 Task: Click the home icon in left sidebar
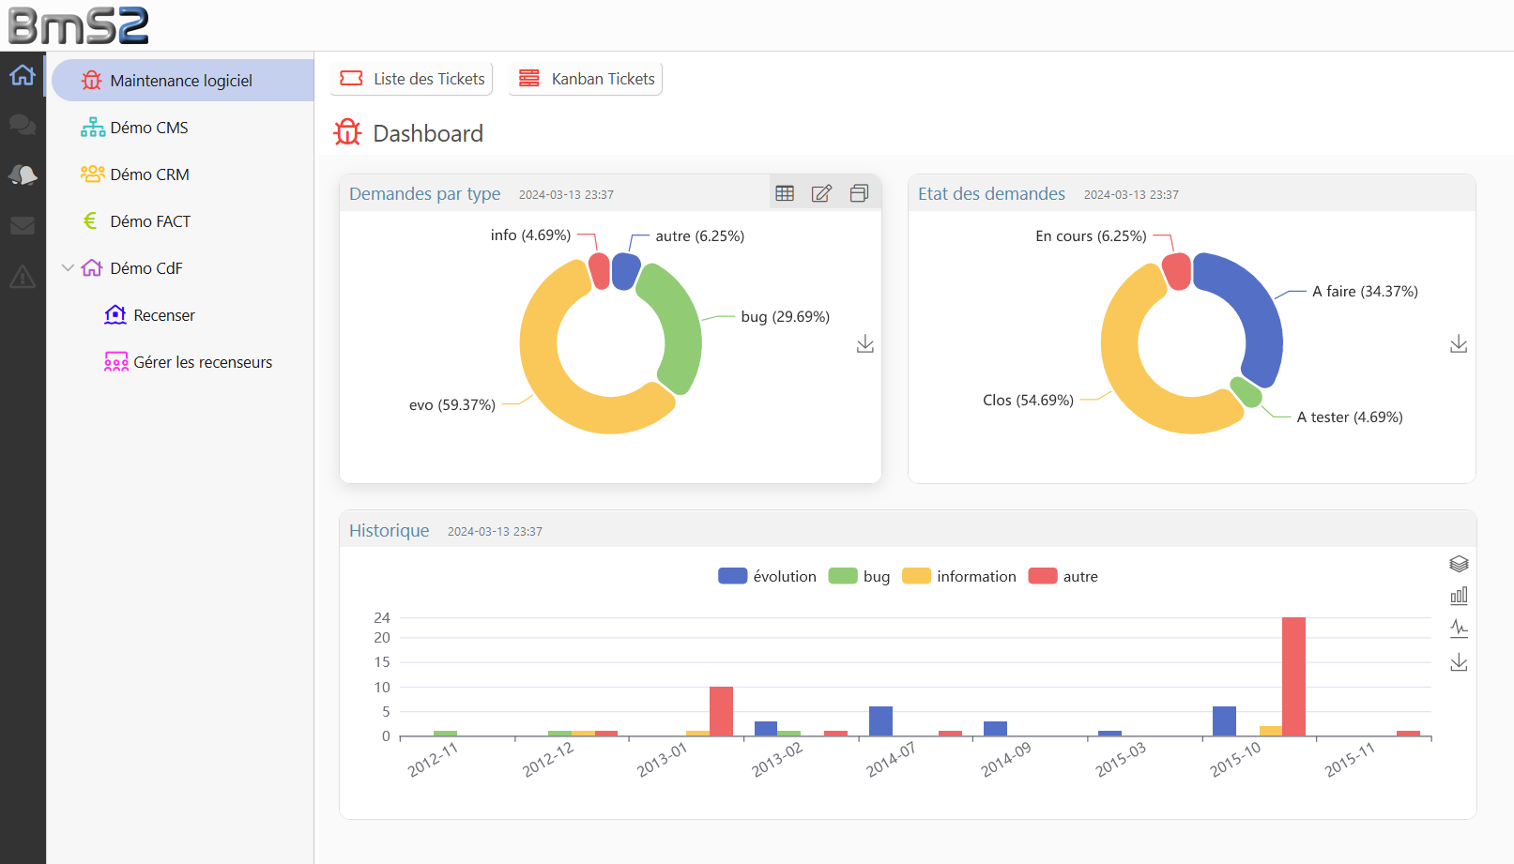23,75
